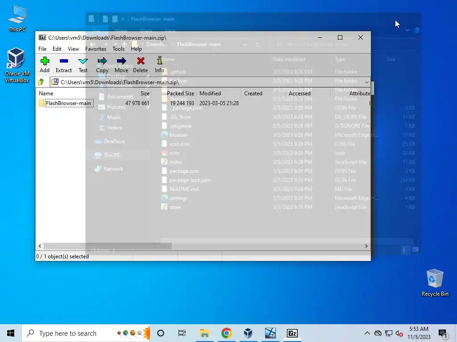Click the folder icon beside FlashBrowser-main

pyautogui.click(x=42, y=103)
